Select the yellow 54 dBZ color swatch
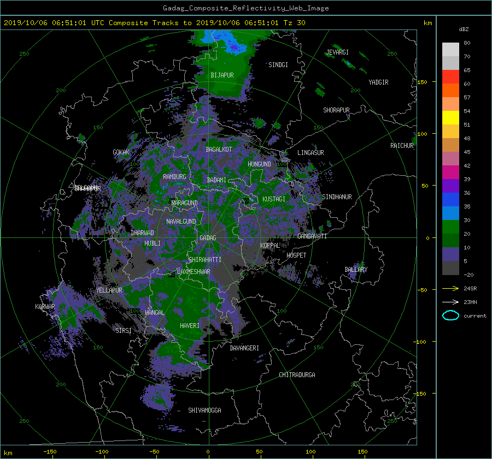The width and height of the screenshot is (492, 459). 450,117
